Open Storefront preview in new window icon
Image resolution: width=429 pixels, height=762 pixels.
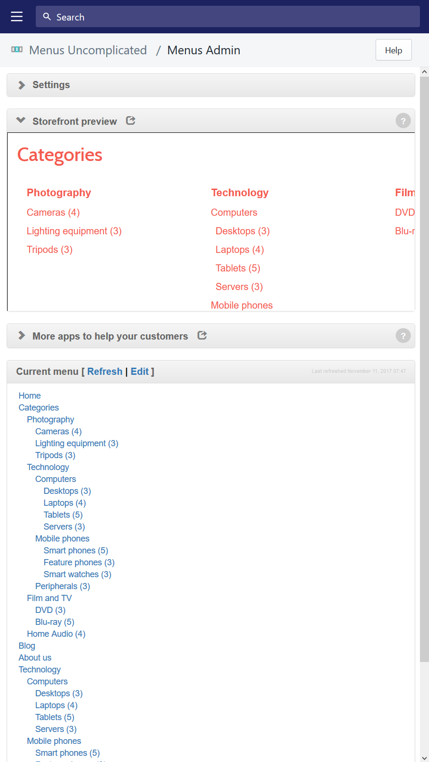[131, 120]
